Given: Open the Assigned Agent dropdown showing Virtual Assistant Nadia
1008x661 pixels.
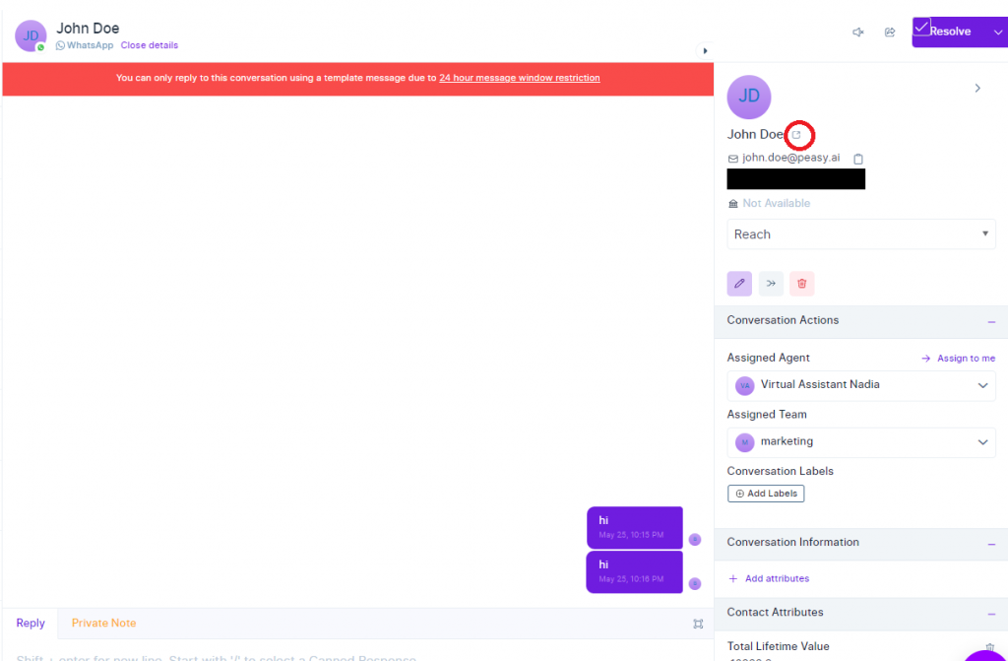Looking at the screenshot, I should (861, 385).
